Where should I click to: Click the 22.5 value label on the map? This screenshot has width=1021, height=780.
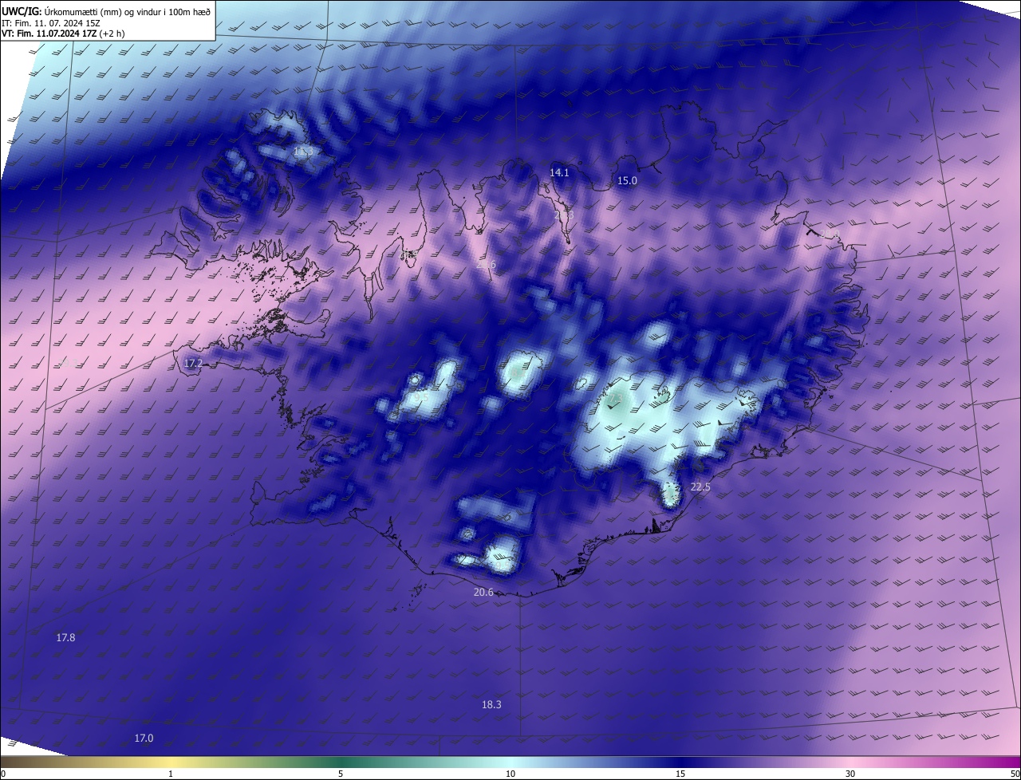tap(700, 487)
